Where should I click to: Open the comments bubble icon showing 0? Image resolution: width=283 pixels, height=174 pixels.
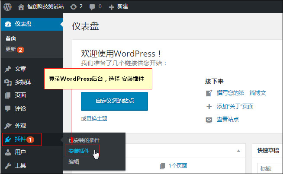pyautogui.click(x=92, y=7)
